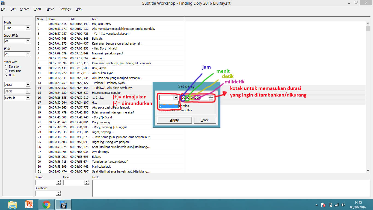373x210 pixels.
Task: Open the Settings menu
Action: pos(65,9)
